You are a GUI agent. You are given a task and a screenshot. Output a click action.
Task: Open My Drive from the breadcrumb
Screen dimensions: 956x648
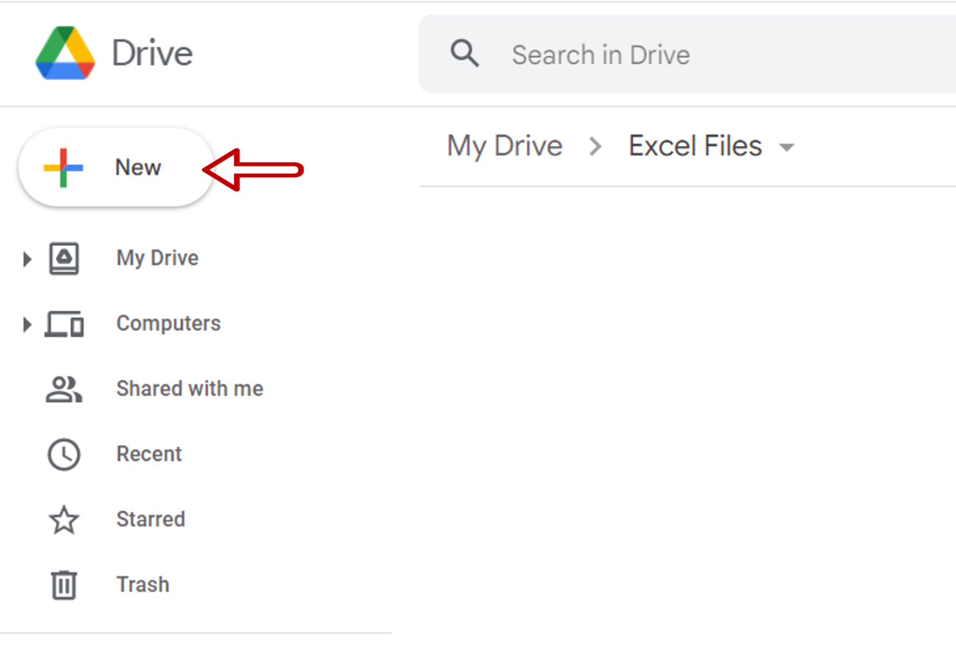505,146
